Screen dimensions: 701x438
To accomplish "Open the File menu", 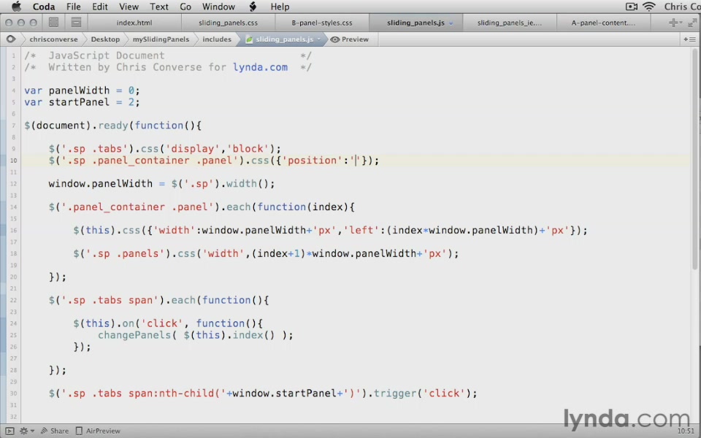I will (x=73, y=7).
